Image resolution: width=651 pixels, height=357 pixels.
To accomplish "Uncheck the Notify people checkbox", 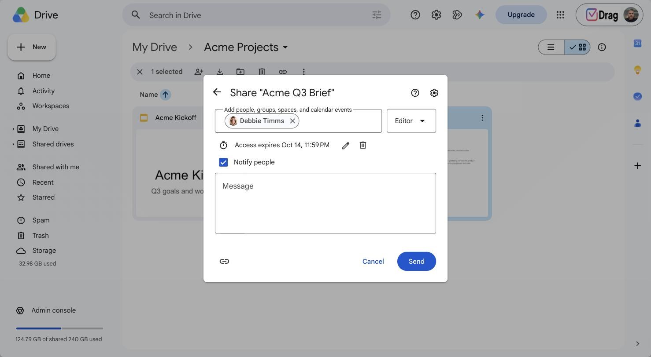I will 223,162.
